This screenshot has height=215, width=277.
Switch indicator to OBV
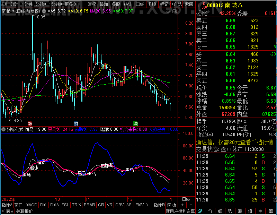[x=119, y=205]
